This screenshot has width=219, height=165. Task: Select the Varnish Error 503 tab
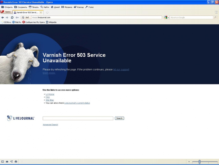(27, 13)
